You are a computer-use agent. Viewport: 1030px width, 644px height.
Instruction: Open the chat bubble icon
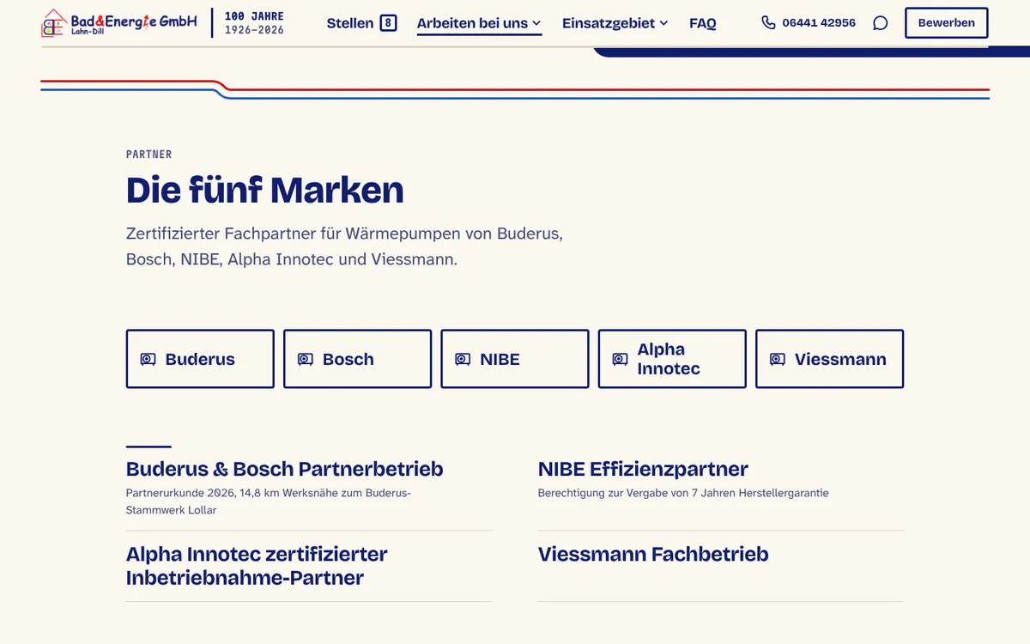click(880, 23)
